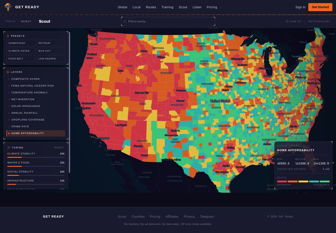The image size is (336, 233).
Task: Apply the Low Hazard preset
Action: click(51, 59)
